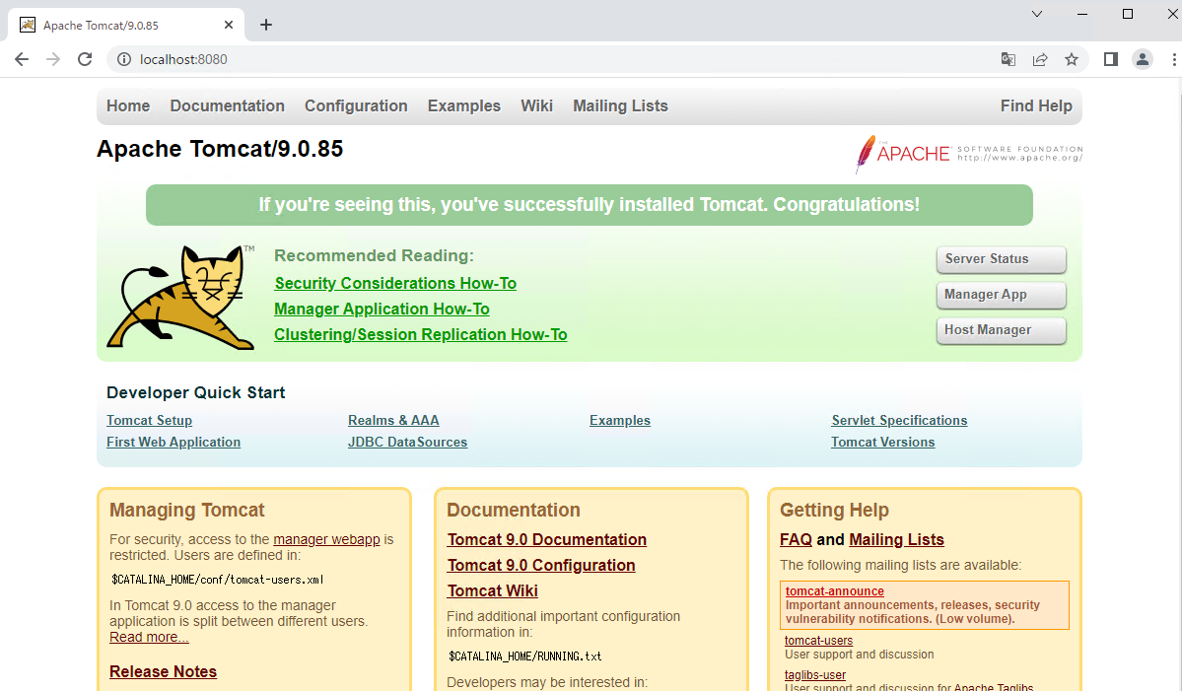Click the $CATALINA_HOME/conf/tomcat-users.xml path text

click(217, 580)
